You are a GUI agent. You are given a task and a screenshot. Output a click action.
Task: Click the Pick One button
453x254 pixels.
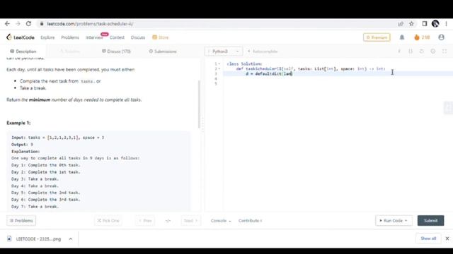(x=108, y=221)
